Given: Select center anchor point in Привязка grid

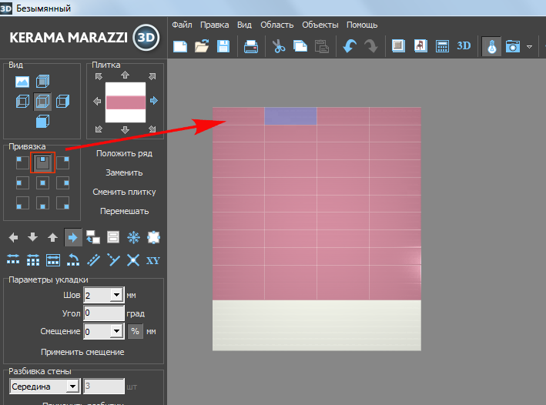Looking at the screenshot, I should pos(43,182).
